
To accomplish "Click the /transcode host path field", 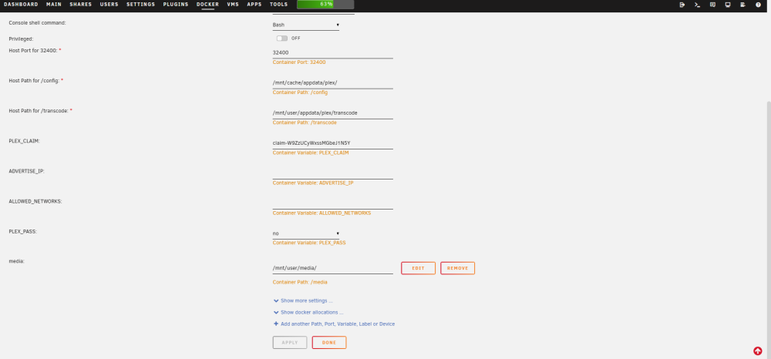I will (x=332, y=113).
